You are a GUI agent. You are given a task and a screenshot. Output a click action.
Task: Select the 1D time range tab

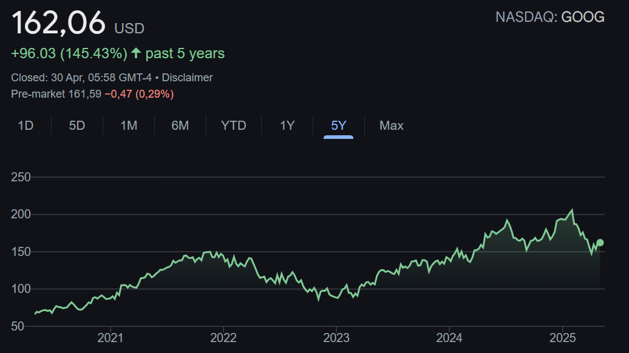pyautogui.click(x=25, y=126)
